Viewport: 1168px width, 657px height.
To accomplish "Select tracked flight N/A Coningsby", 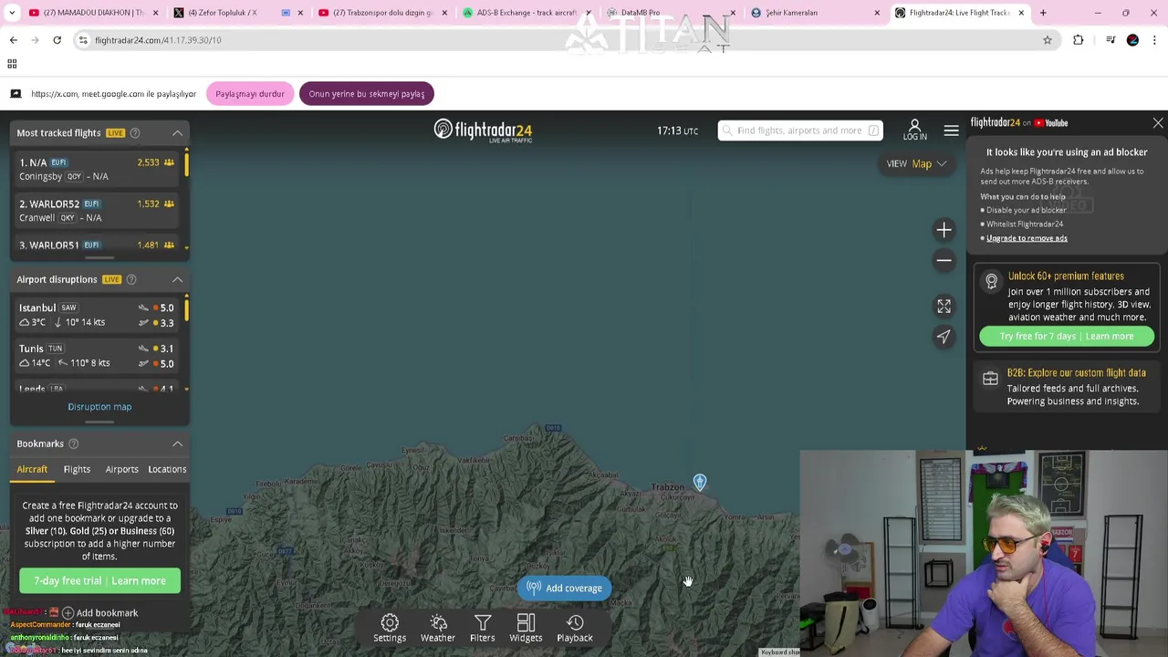I will (97, 170).
